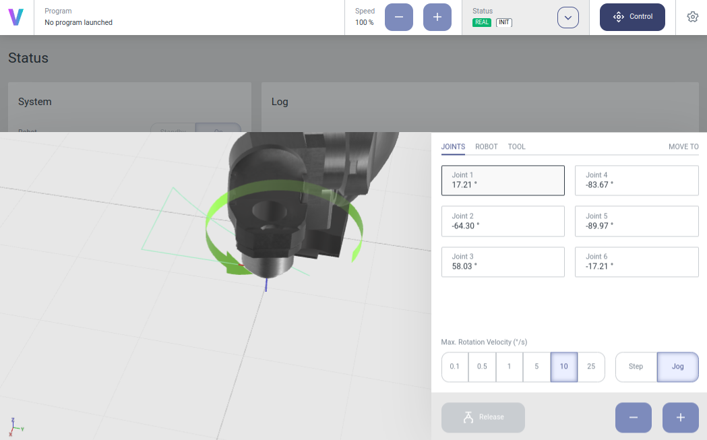
Task: Jog joint in negative direction
Action: (633, 418)
